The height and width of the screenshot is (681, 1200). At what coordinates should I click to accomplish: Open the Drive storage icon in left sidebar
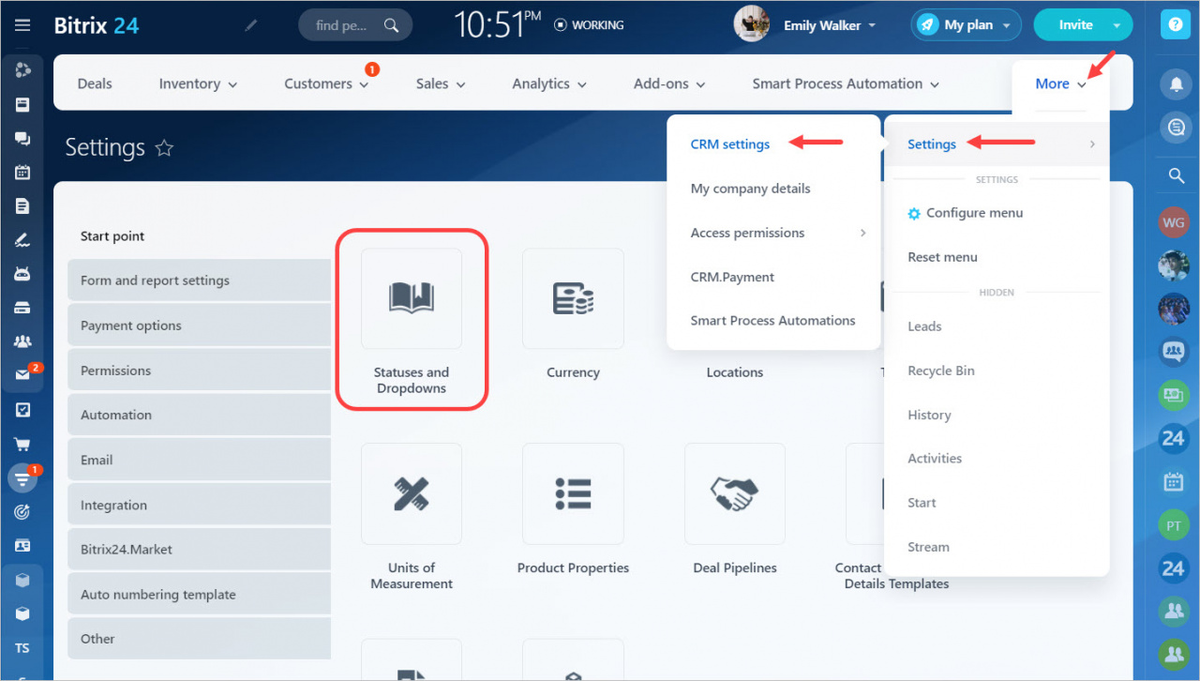pyautogui.click(x=22, y=308)
